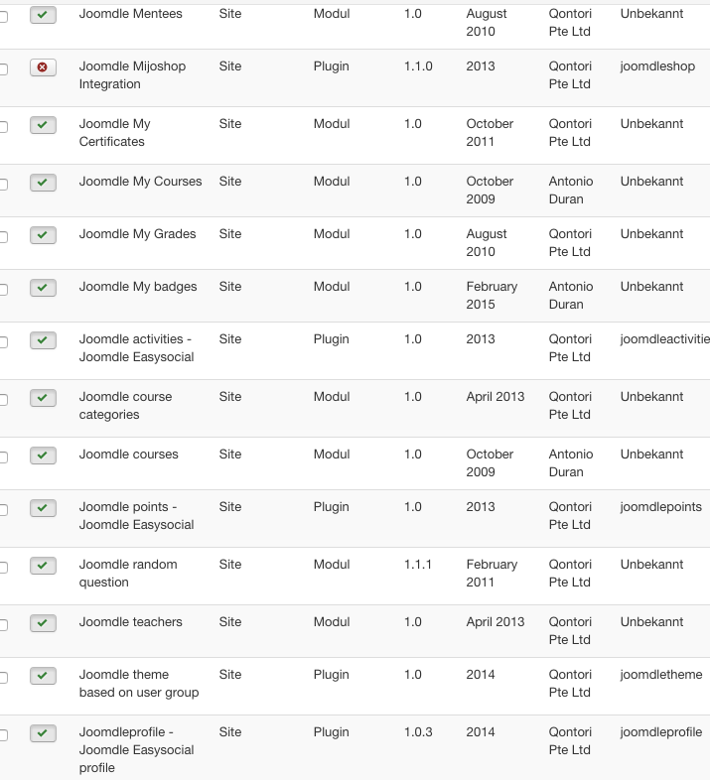The width and height of the screenshot is (710, 780).
Task: Toggle status icon of Joomdle course categories
Action: tap(43, 399)
